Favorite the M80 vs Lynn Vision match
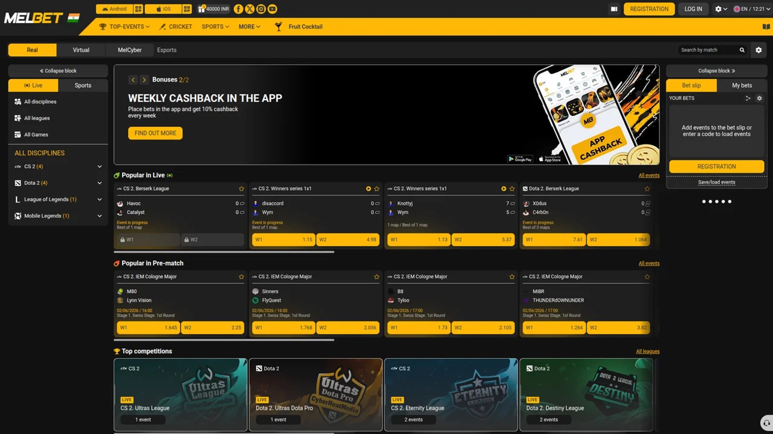773x434 pixels. tap(242, 277)
